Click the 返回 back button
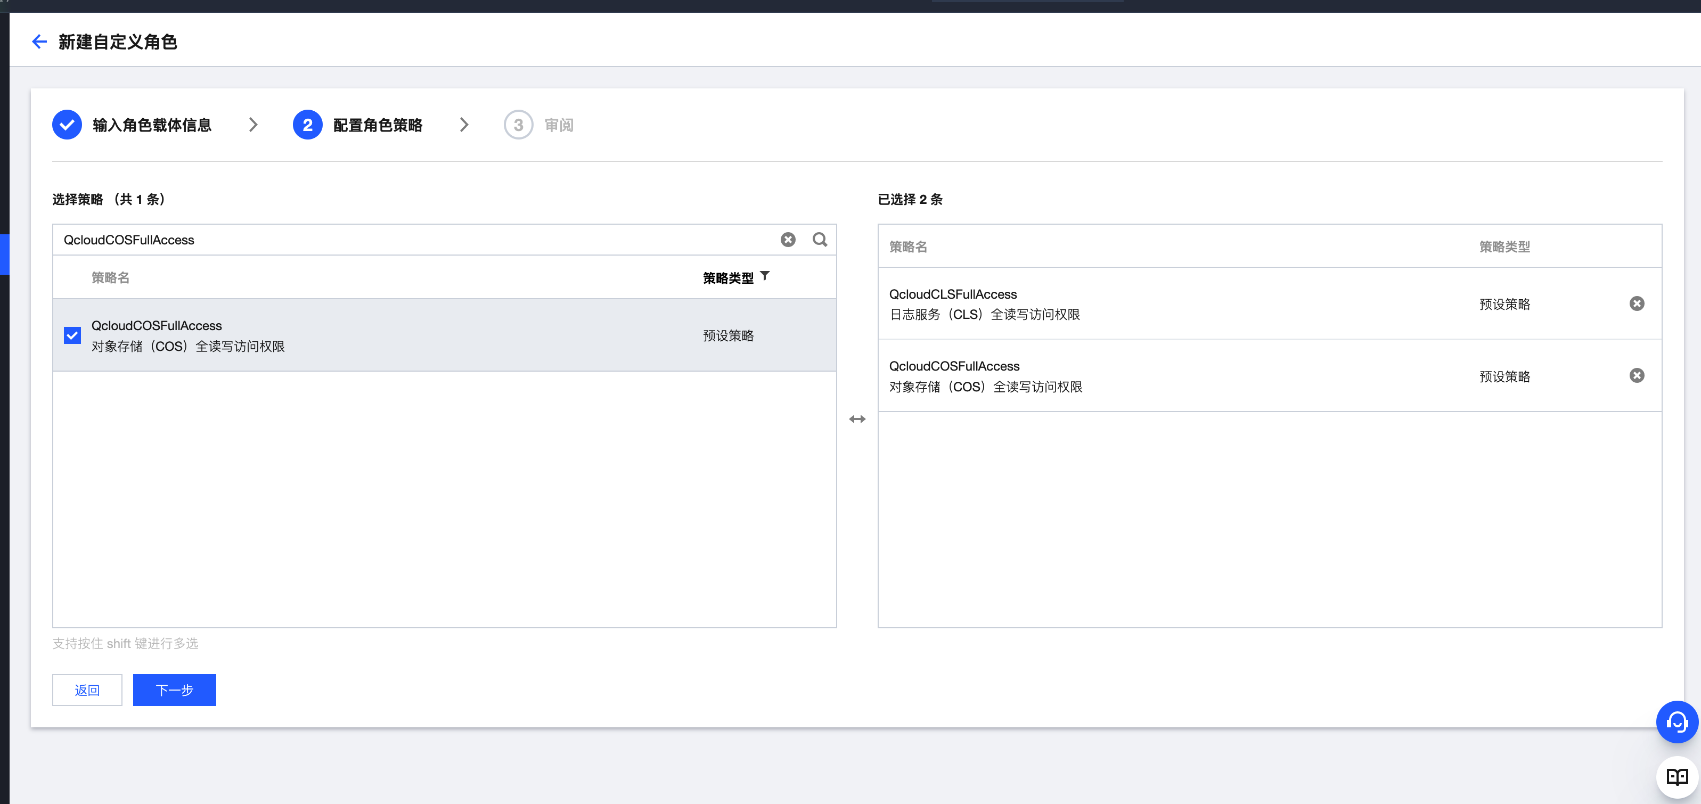The height and width of the screenshot is (804, 1701). click(87, 690)
